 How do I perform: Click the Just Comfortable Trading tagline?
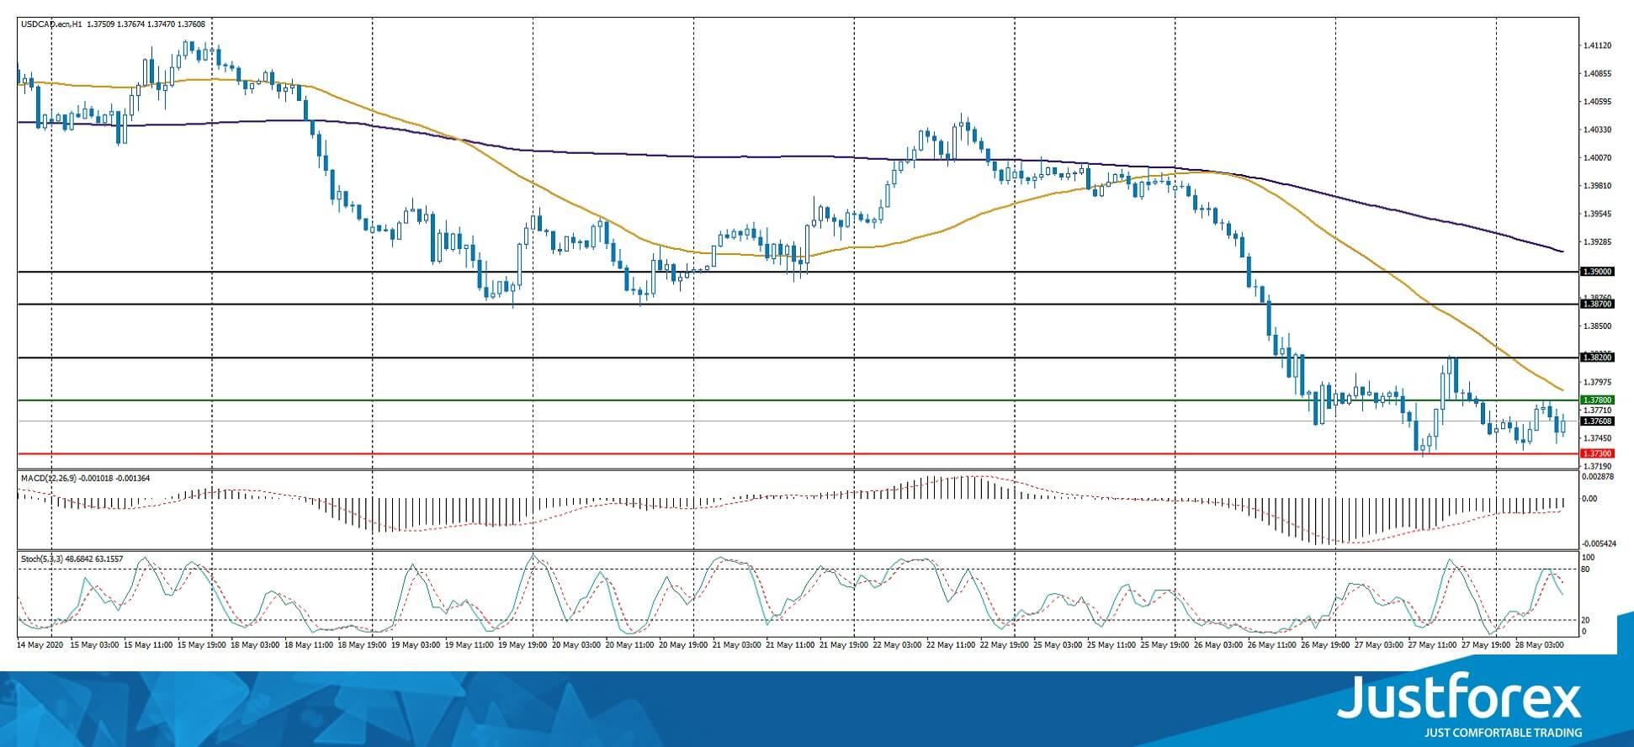(x=1503, y=733)
